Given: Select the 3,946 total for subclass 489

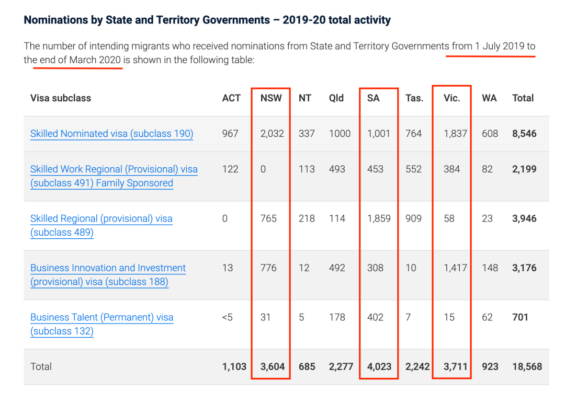Looking at the screenshot, I should (524, 218).
